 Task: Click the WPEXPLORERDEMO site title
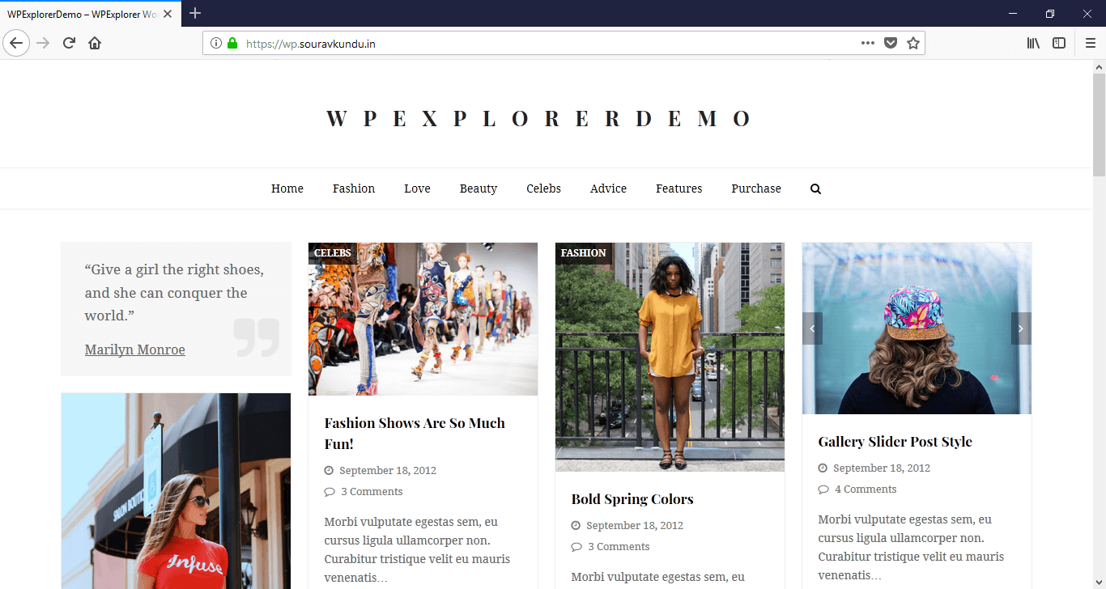click(x=539, y=118)
